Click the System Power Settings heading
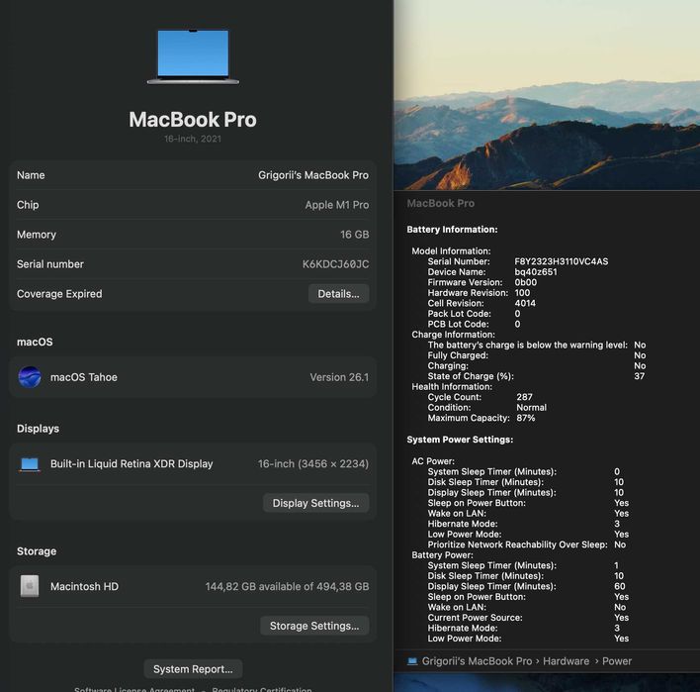This screenshot has width=700, height=692. pos(460,440)
